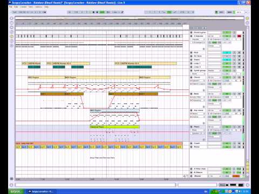Image resolution: width=259 pixels, height=194 pixels.
Task: Enable the Key Map mode button
Action: [x=222, y=12]
